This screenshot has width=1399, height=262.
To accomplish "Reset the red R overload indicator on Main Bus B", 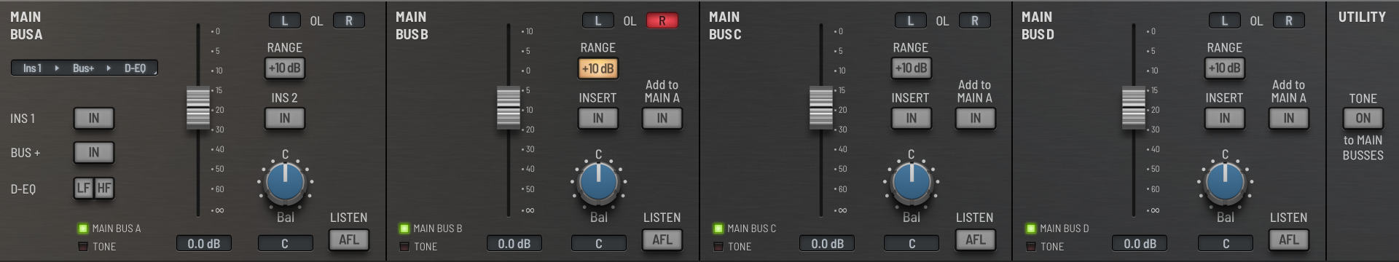I will tap(662, 20).
